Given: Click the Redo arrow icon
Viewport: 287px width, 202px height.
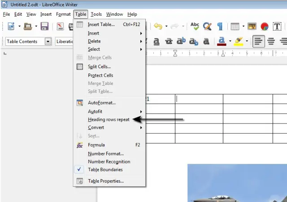Looking at the screenshot, I should point(174,26).
